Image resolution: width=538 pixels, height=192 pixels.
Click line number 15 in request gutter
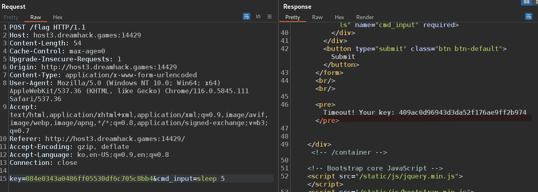4,178
